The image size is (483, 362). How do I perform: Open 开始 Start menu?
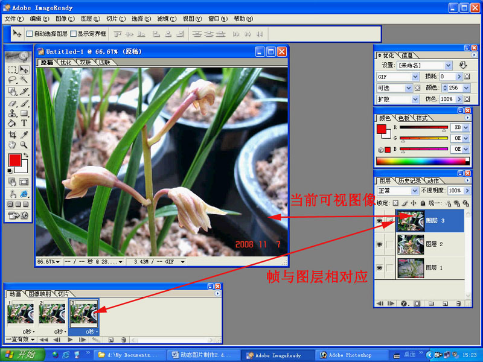[x=22, y=355]
